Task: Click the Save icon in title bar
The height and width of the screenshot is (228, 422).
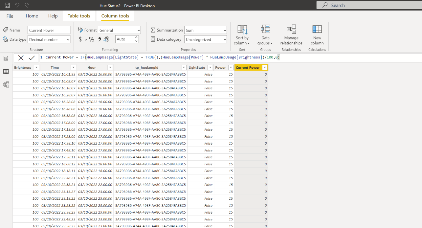Action: click(7, 5)
